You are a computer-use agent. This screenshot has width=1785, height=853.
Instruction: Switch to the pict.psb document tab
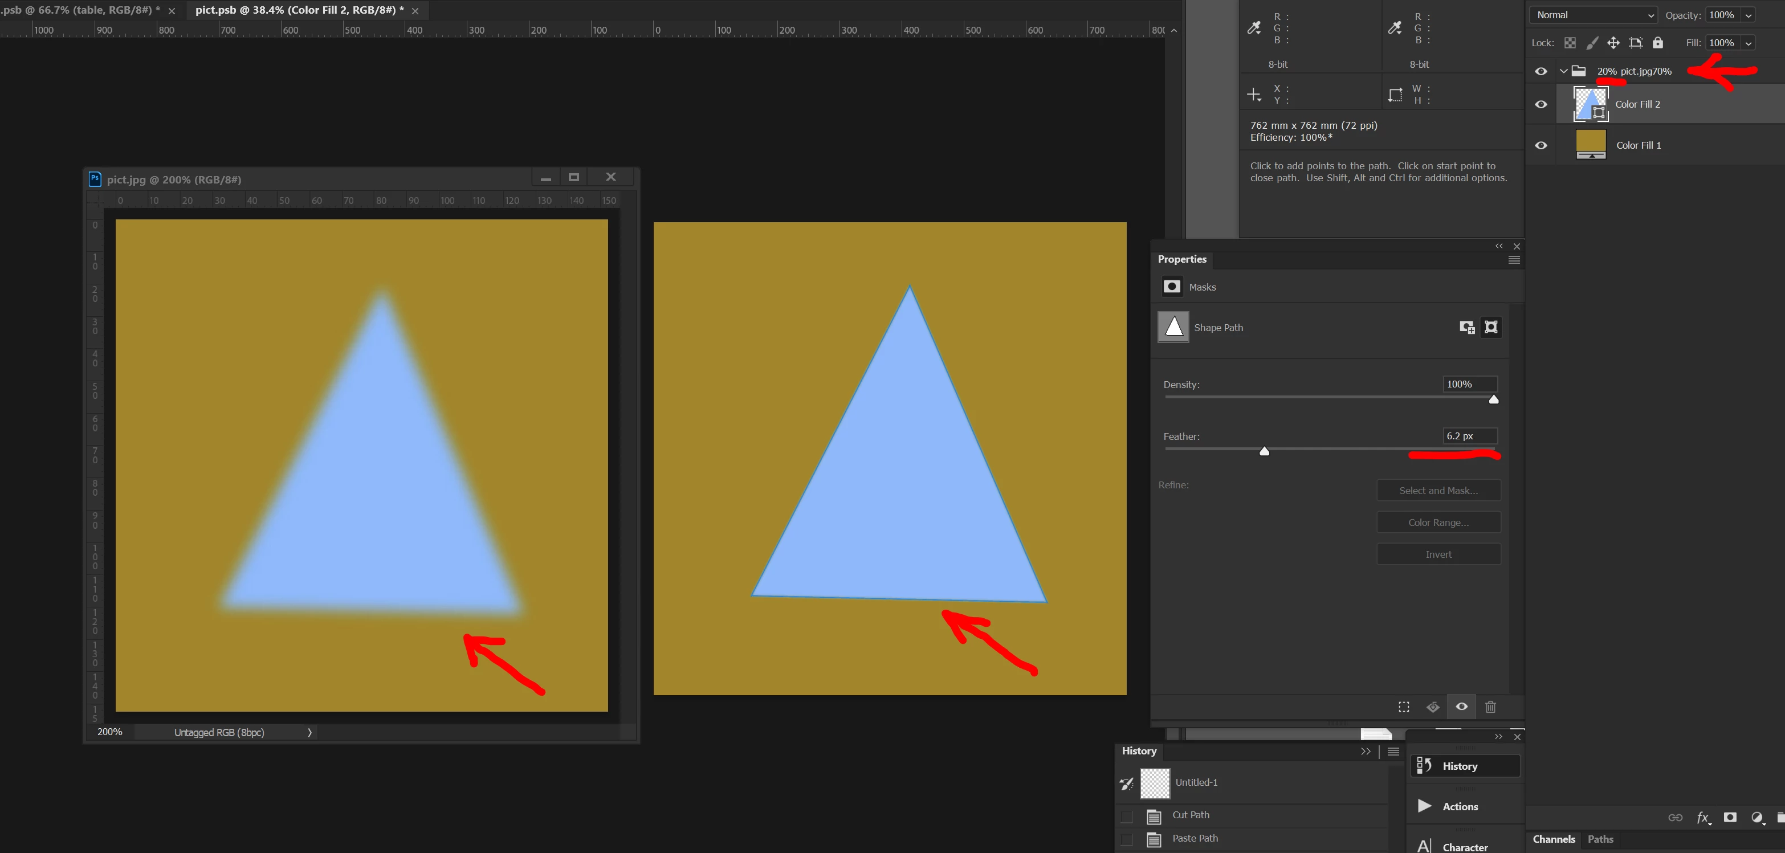299,10
